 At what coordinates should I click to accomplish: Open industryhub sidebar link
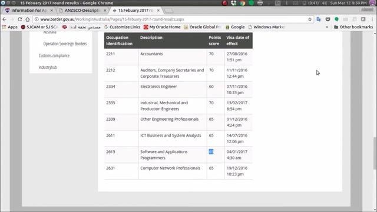(48, 67)
